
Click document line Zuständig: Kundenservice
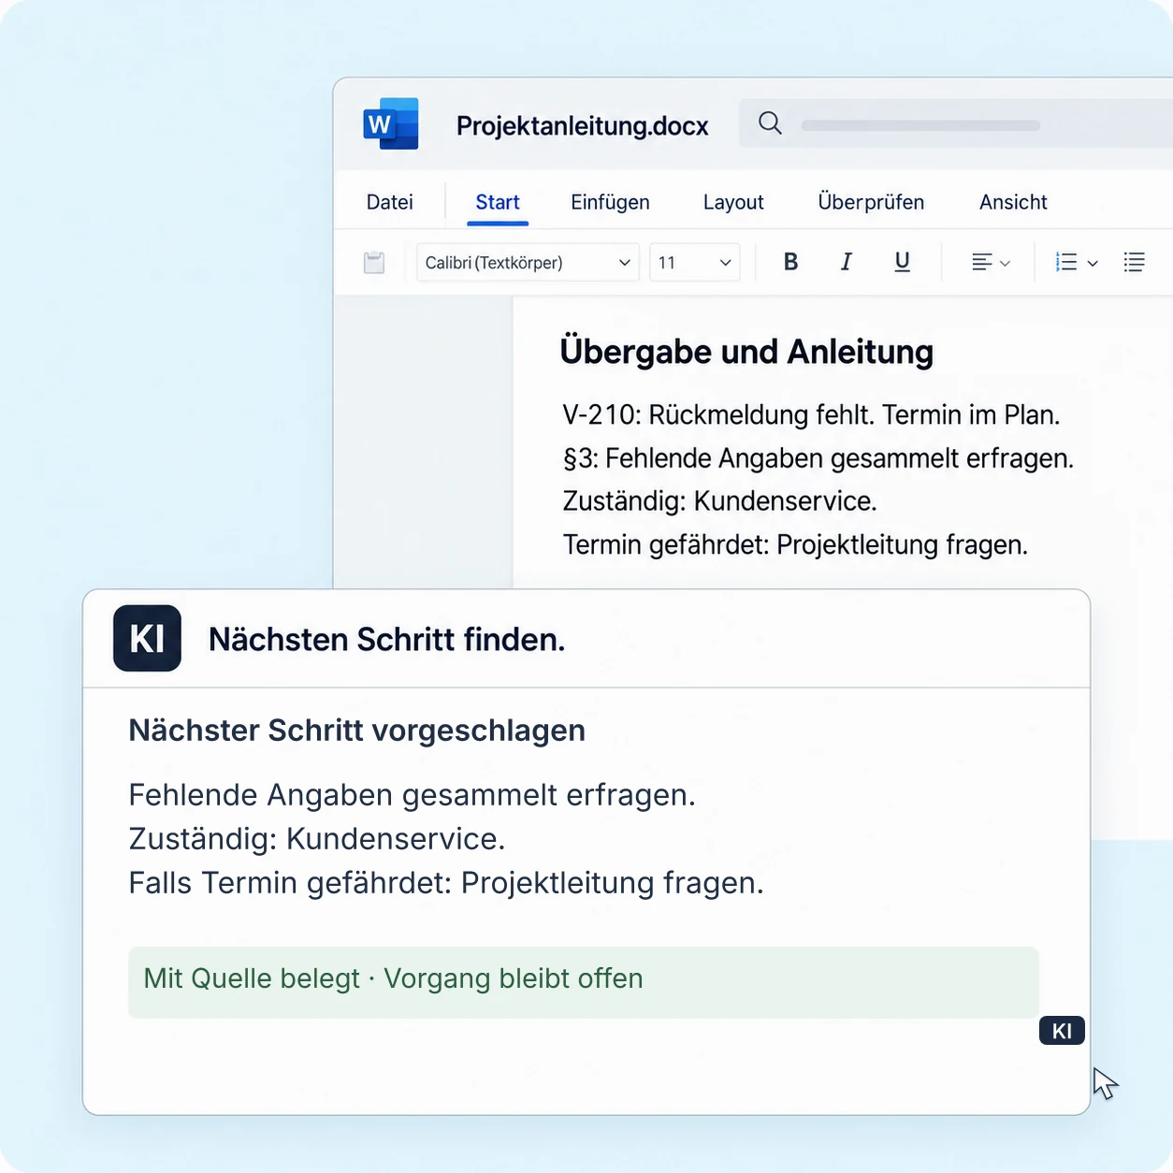point(719,501)
